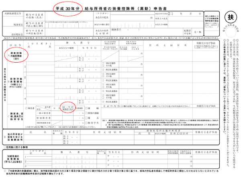Click the フリガナ field above your name
Image resolution: width=241 pixels, height=178 pixels.
(x=132, y=13)
